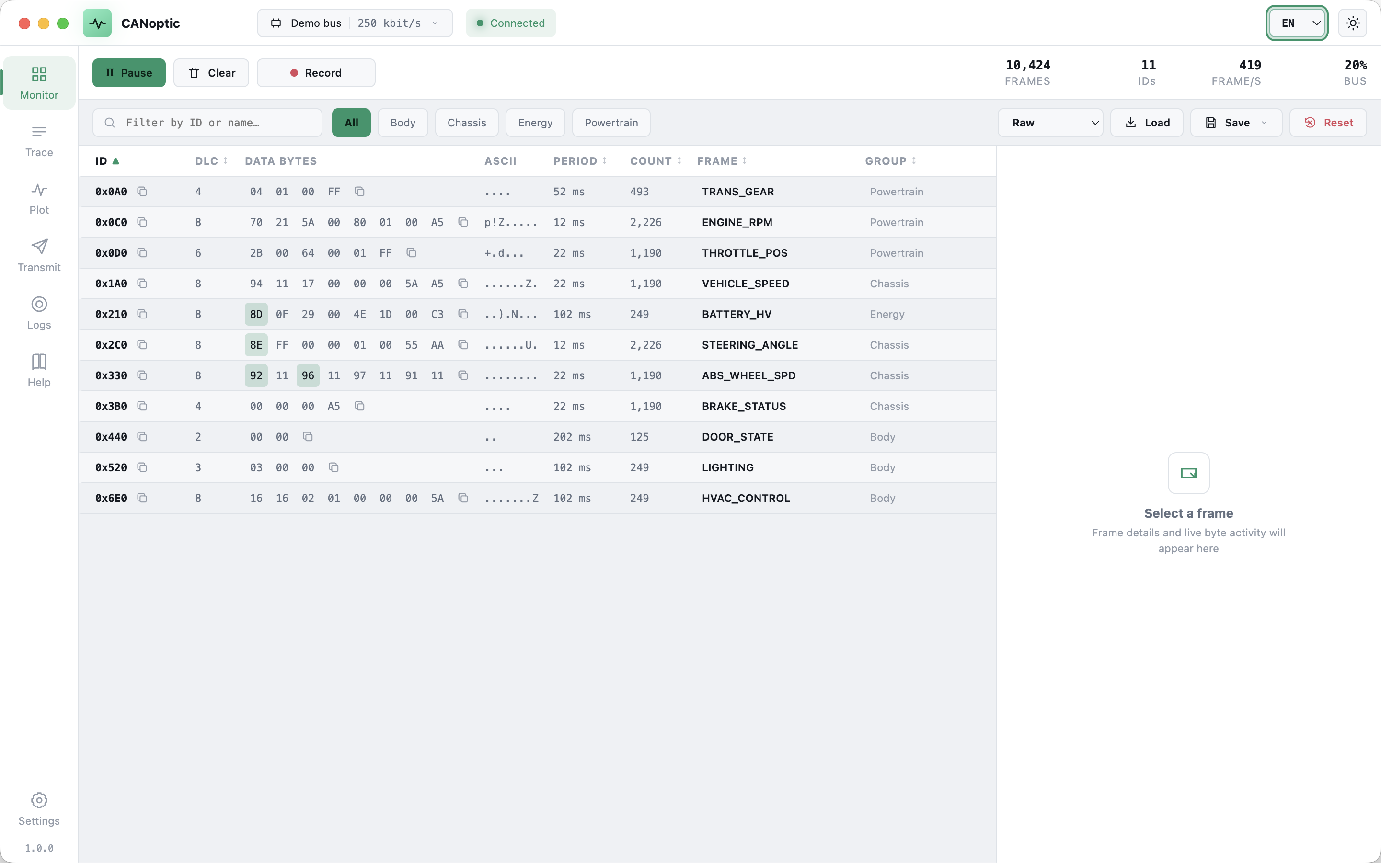Image resolution: width=1381 pixels, height=863 pixels.
Task: Click the Connected status badge
Action: tap(511, 23)
